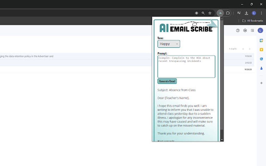Click inside the Prompt text box
Viewport: 266px width, 166px height.
[186, 66]
